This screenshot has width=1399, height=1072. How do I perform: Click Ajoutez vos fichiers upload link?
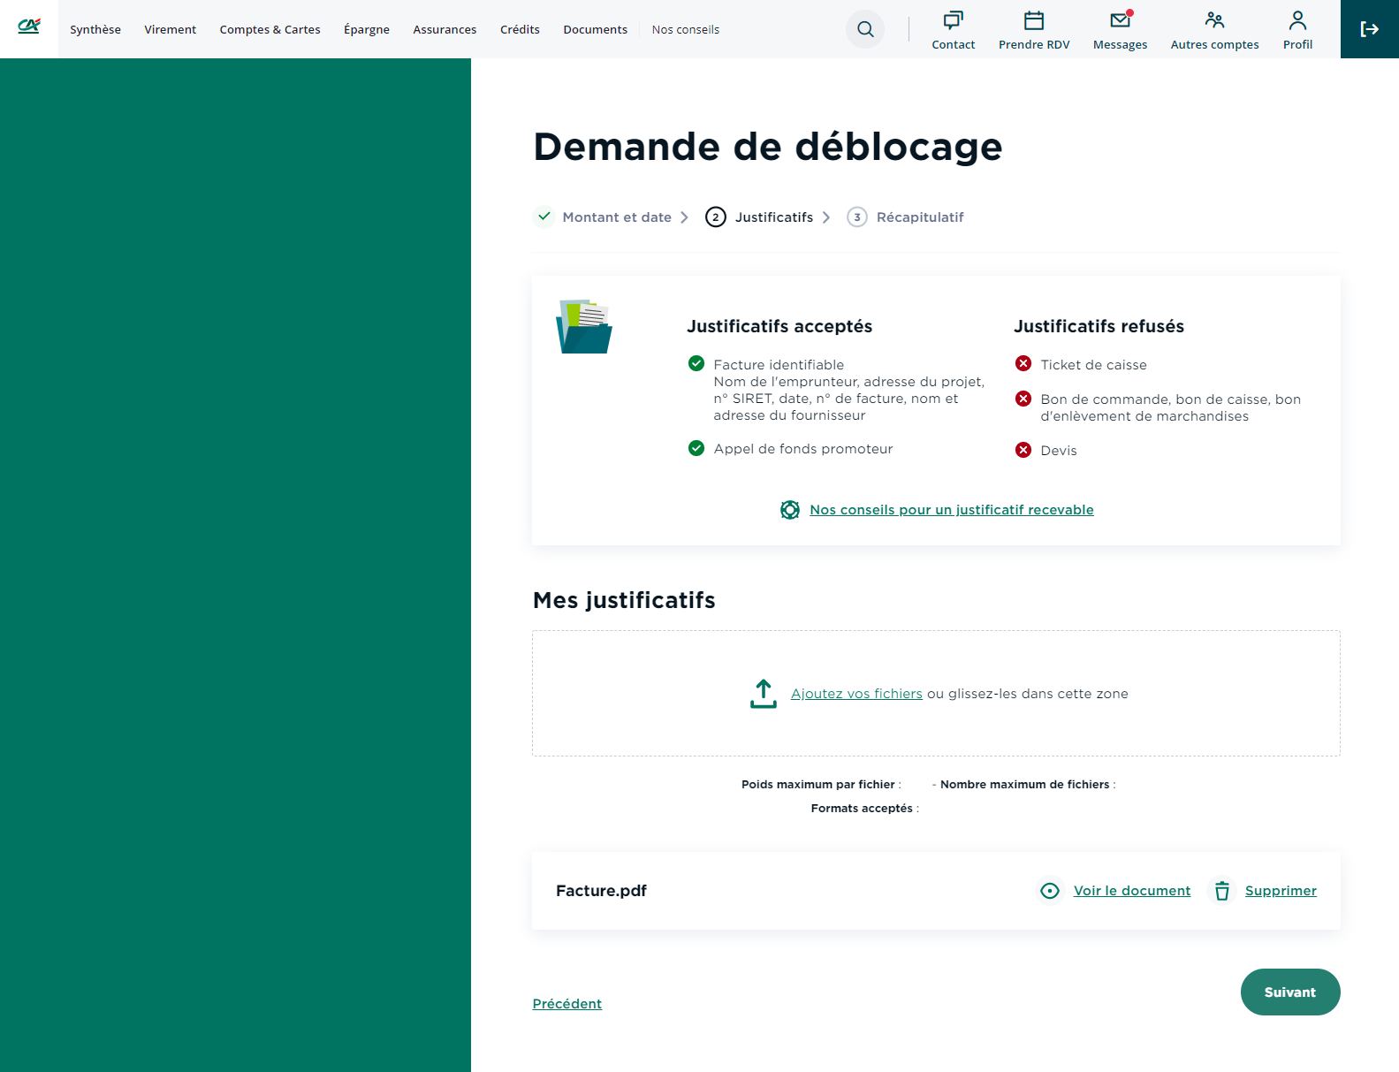click(856, 694)
